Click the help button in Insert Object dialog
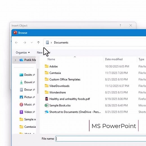This screenshot has width=146, height=146. [x=120, y=25]
